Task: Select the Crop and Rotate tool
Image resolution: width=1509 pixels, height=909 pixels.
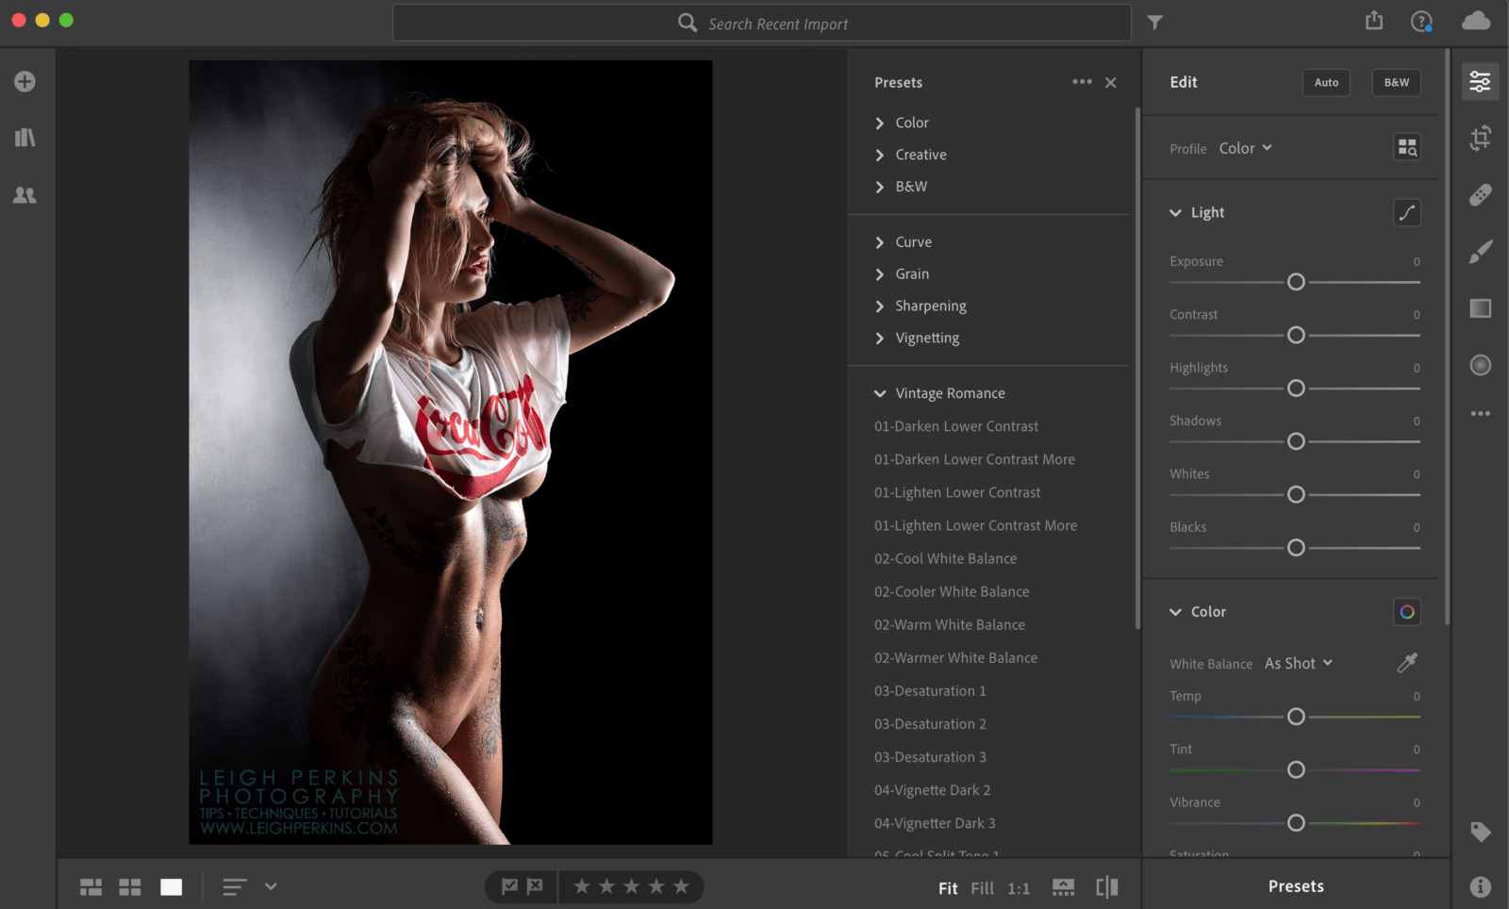Action: tap(1480, 139)
